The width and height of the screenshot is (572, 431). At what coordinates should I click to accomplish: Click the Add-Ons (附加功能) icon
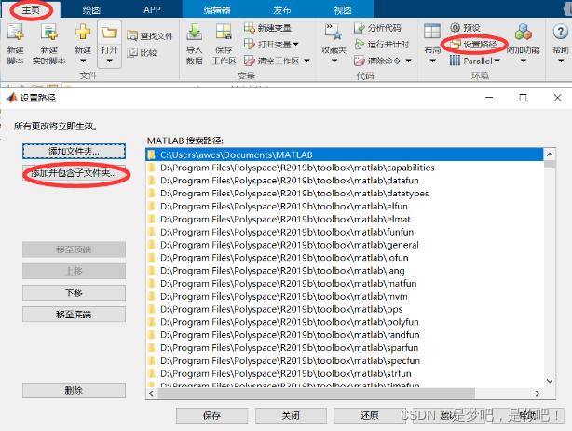point(524,32)
